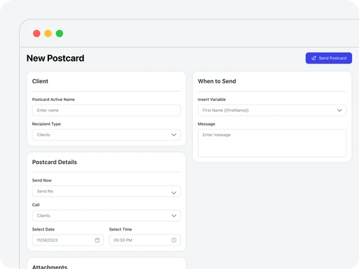Open the Call dropdown showing Clients
Viewport: 359px width, 269px height.
(107, 216)
